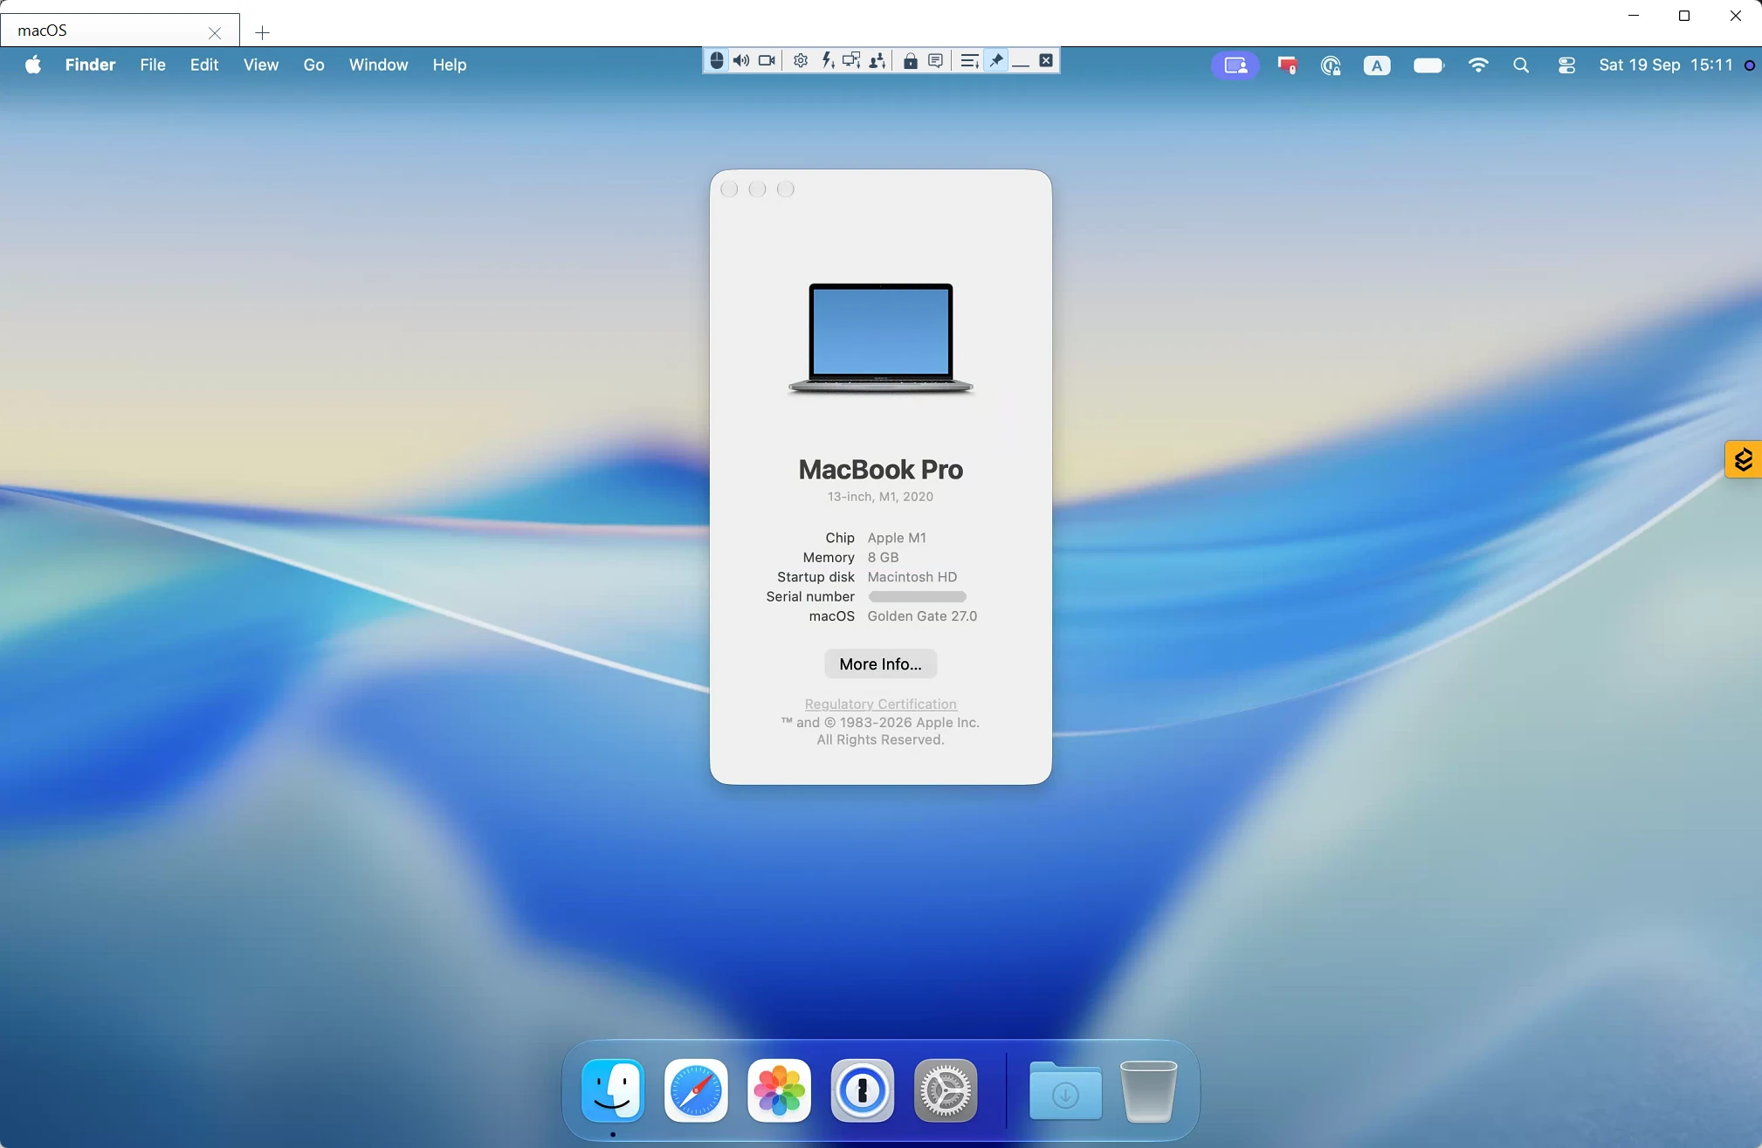Image resolution: width=1762 pixels, height=1148 pixels.
Task: Open the input source A icon
Action: 1377,65
